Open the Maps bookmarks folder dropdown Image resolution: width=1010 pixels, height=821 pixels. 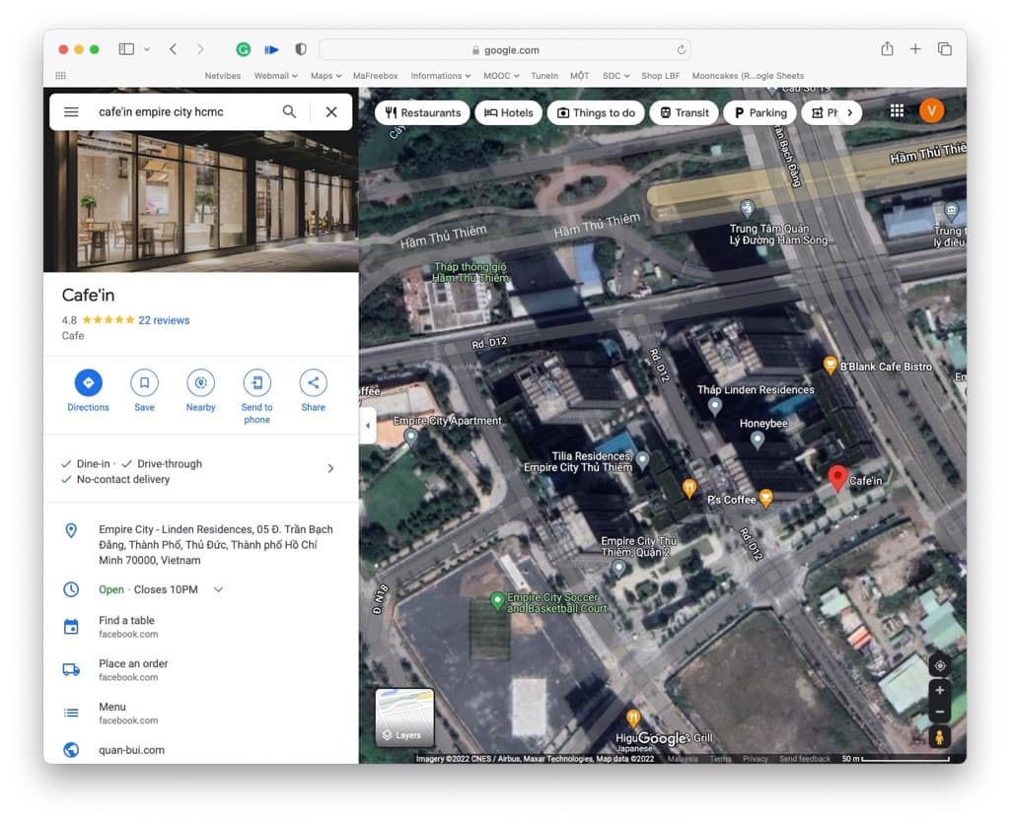[x=325, y=76]
